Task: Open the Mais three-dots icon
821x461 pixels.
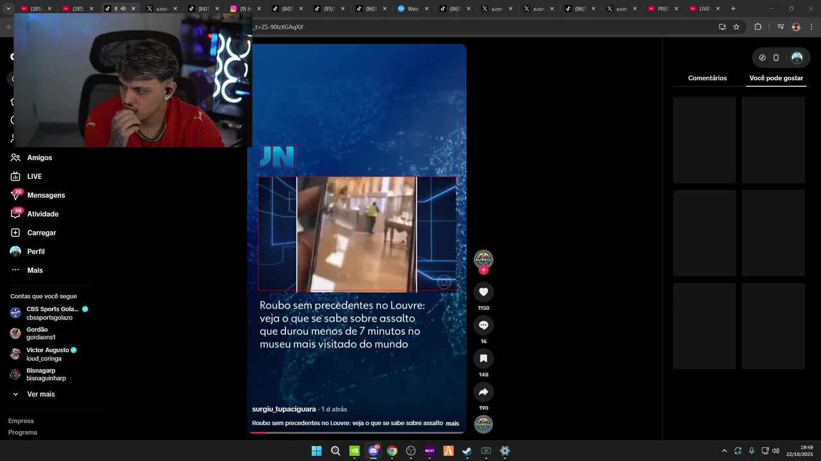Action: (x=15, y=270)
